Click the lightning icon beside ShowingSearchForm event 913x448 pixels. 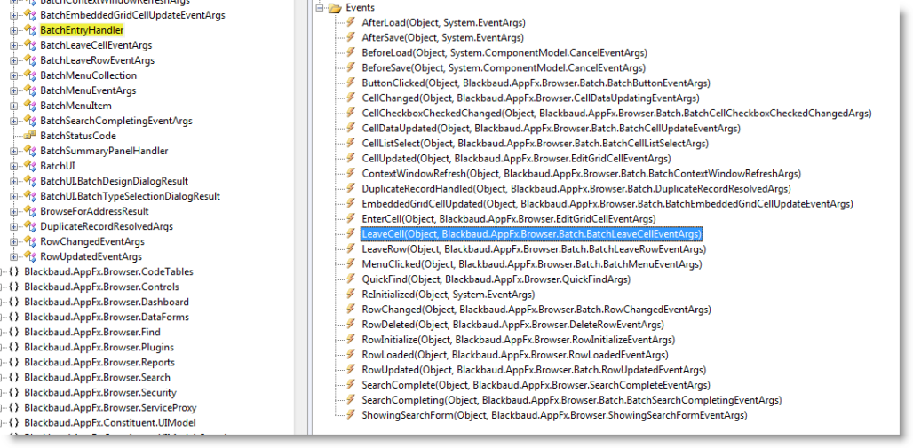click(x=351, y=415)
